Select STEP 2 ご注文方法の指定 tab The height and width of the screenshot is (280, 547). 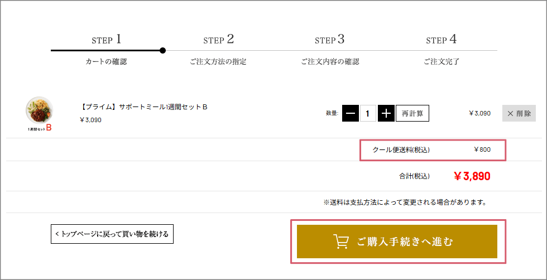(218, 50)
